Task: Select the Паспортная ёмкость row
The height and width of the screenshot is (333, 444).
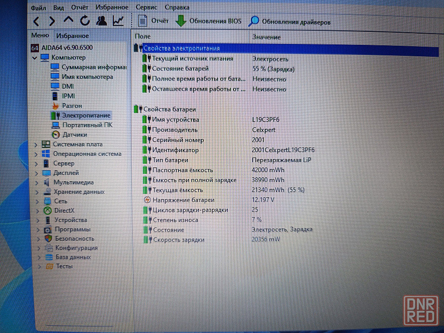Action: coord(182,170)
